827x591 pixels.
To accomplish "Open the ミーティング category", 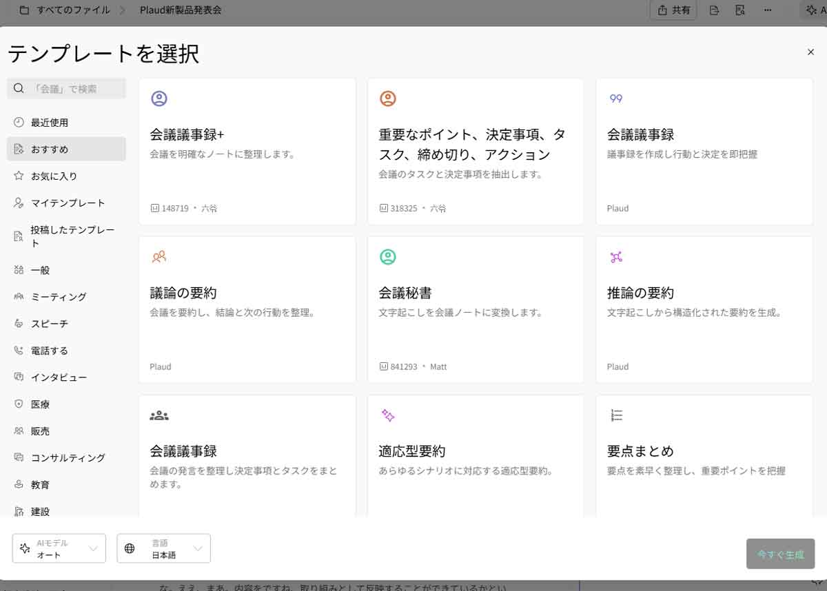I will tap(59, 297).
